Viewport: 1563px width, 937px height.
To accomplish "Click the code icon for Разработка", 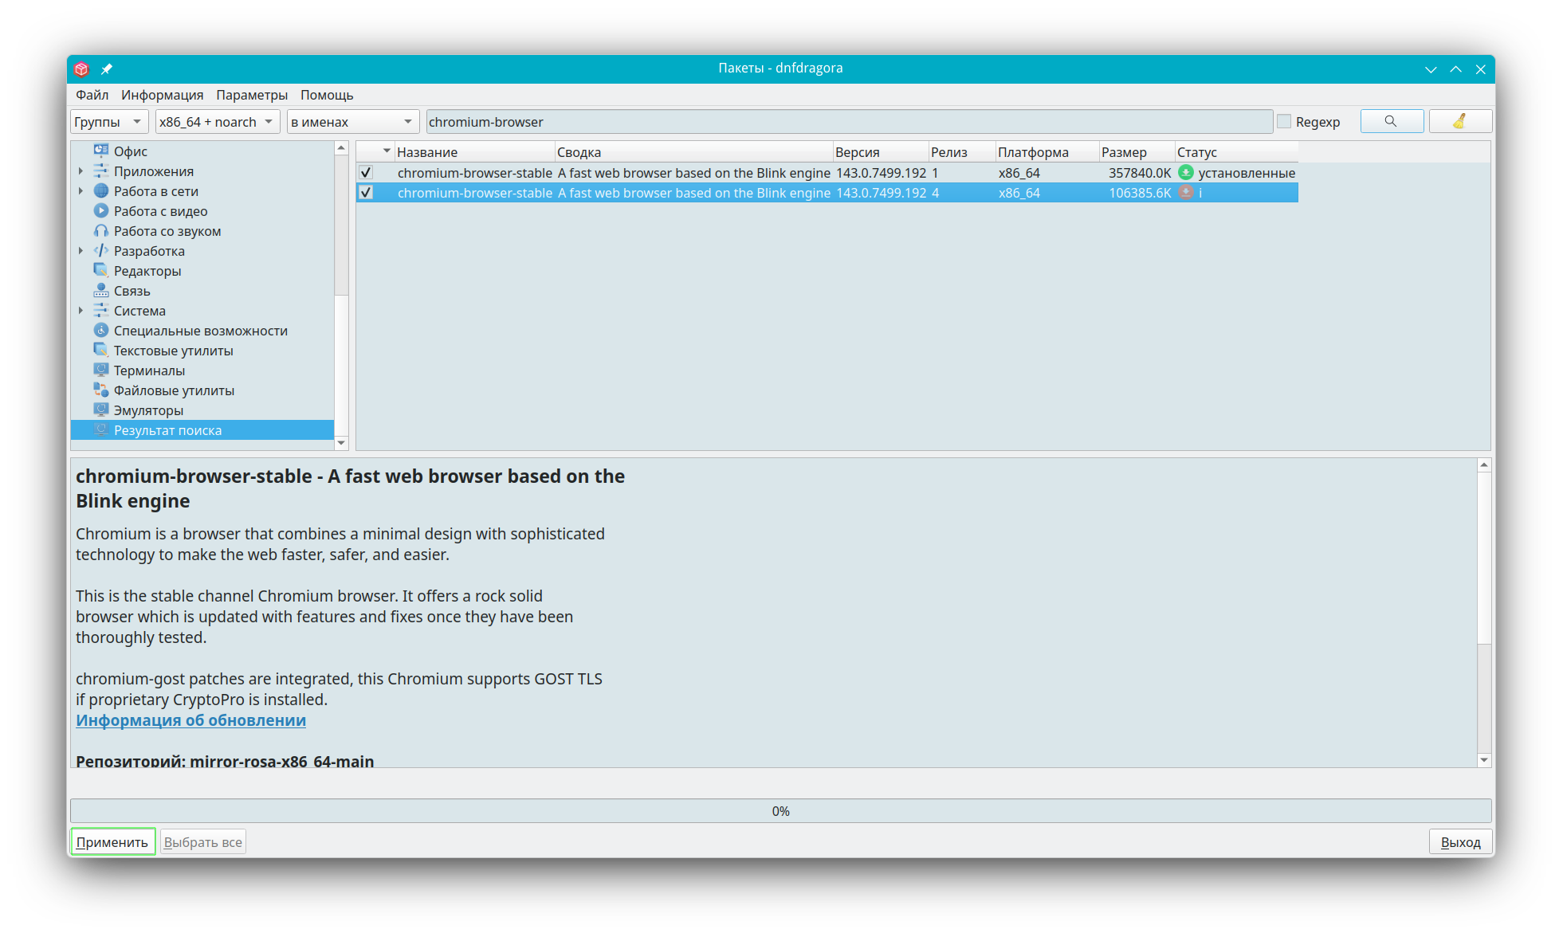I will click(101, 251).
